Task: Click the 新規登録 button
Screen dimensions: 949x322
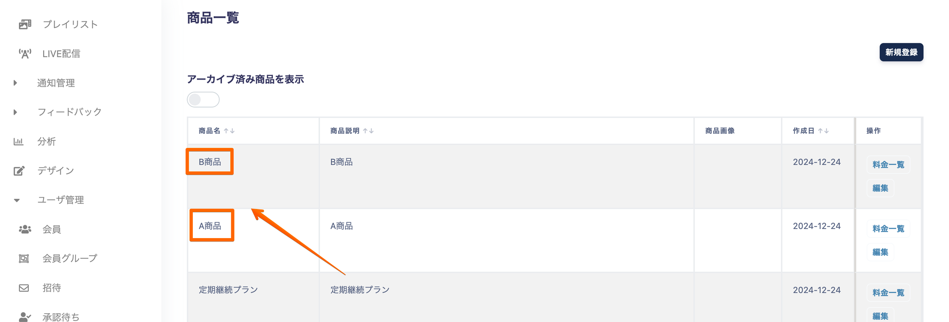Action: coord(901,52)
